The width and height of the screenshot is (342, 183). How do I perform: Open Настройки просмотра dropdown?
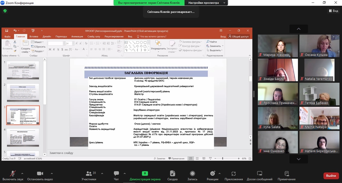[206, 3]
